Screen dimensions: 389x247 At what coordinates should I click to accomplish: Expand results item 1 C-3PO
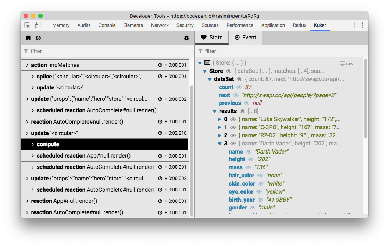(x=219, y=127)
